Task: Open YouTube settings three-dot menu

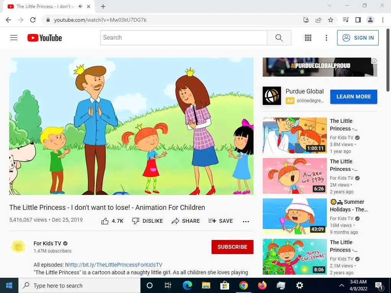Action: click(326, 38)
